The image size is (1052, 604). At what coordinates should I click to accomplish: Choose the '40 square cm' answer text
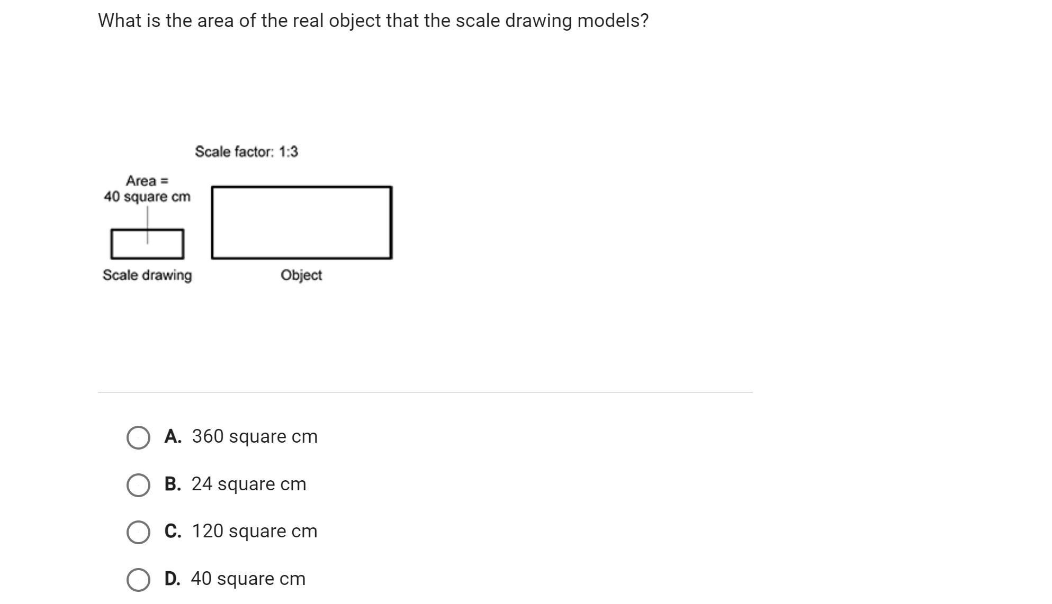pyautogui.click(x=248, y=579)
